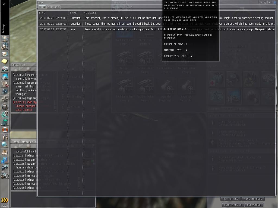Select log entry at 22:29:00
Image resolution: width=278 pixels, height=208 pixels.
point(156,18)
